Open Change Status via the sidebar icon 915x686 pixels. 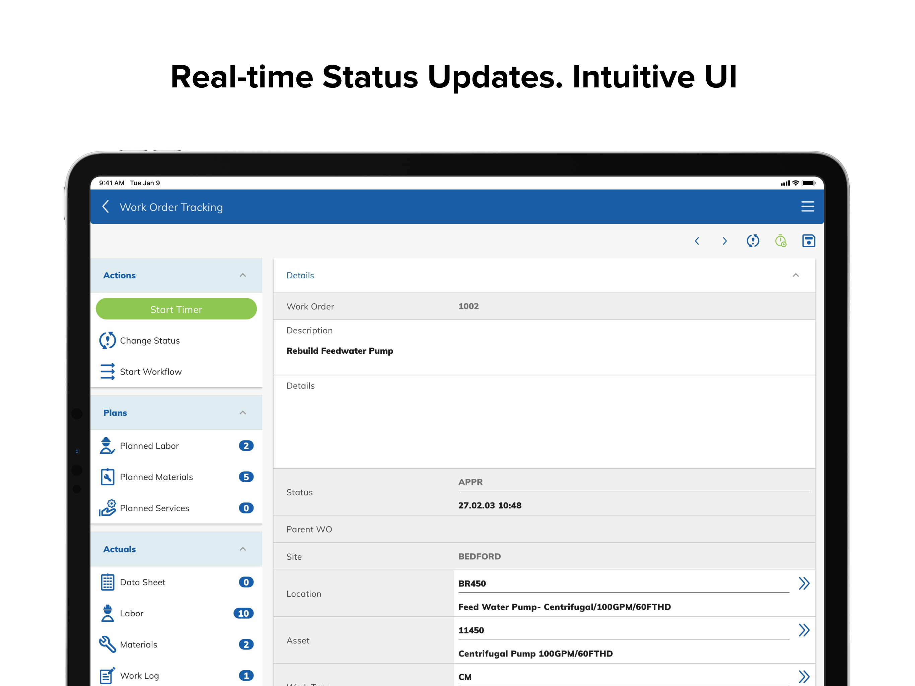coord(108,341)
